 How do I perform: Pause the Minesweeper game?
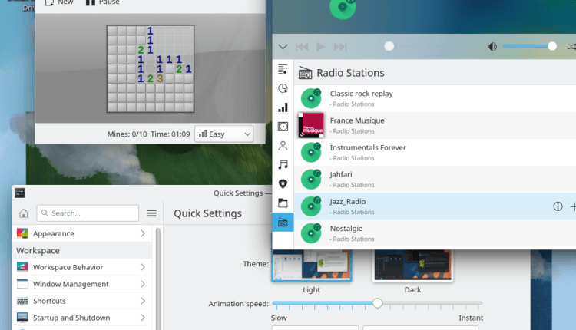pyautogui.click(x=101, y=2)
